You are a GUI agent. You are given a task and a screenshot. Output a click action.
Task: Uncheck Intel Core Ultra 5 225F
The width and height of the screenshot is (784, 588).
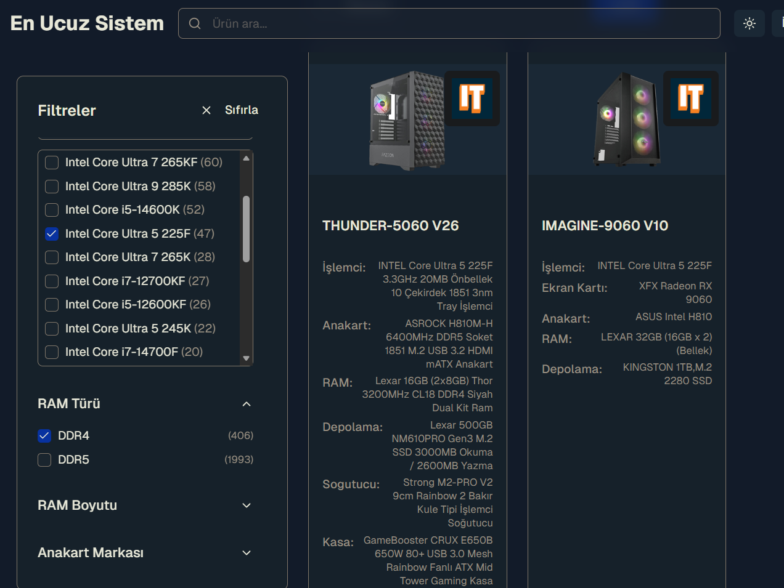[x=52, y=234]
